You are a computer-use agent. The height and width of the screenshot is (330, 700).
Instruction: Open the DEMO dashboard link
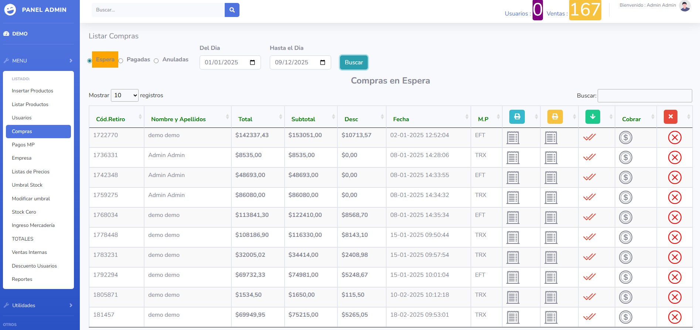click(x=20, y=34)
